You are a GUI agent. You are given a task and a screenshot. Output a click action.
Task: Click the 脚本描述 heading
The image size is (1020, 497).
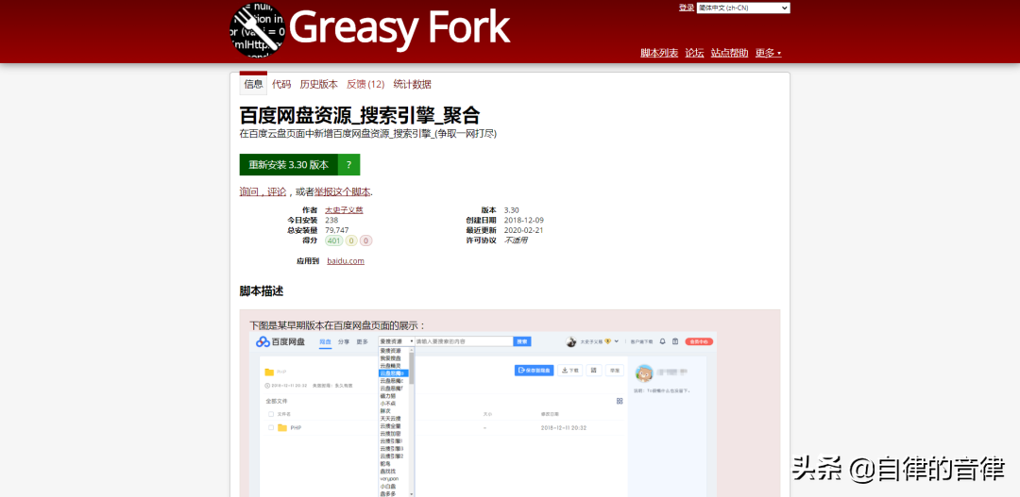[x=262, y=291]
